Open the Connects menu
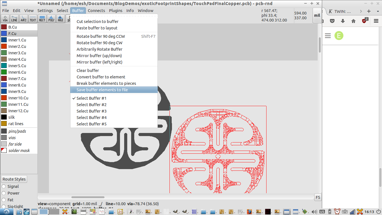Viewport: 382px width, 215px height. [x=96, y=10]
